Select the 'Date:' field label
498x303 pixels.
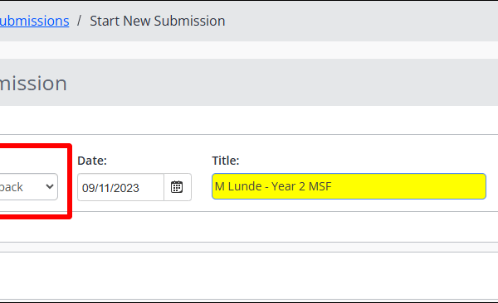(x=92, y=161)
